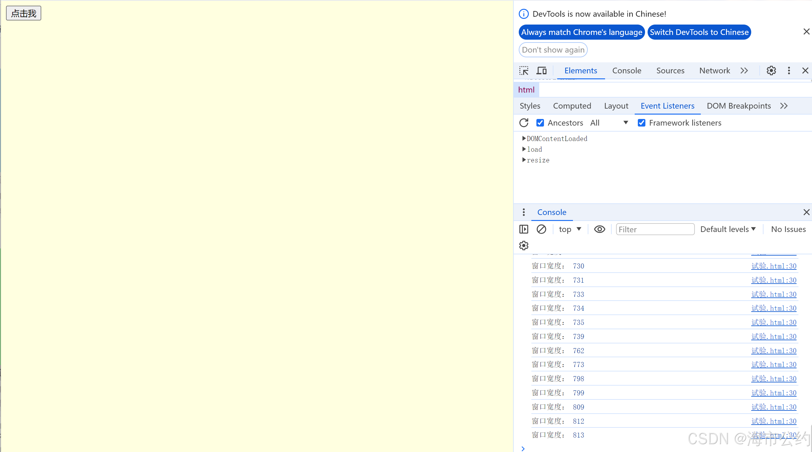Open the DevTools three-dot customize menu
812x452 pixels.
pyautogui.click(x=789, y=71)
